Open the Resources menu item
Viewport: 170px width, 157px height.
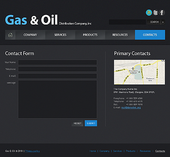[x=120, y=35]
